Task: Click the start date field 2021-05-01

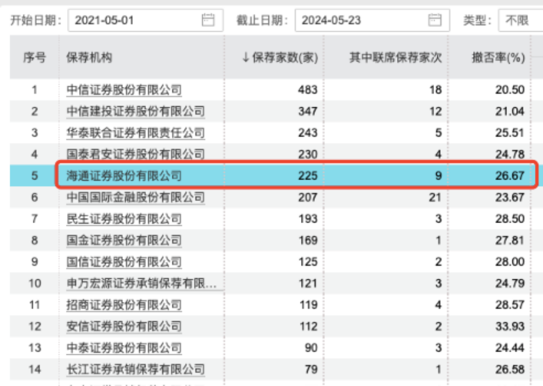Action: tap(145, 20)
